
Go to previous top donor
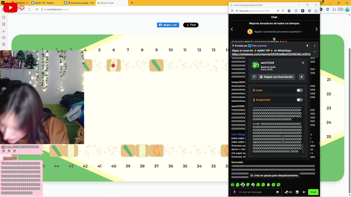point(232,29)
